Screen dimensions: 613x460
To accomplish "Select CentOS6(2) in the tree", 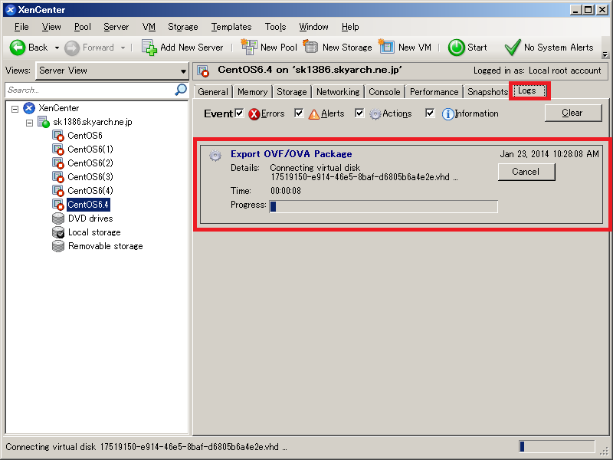I will [90, 163].
